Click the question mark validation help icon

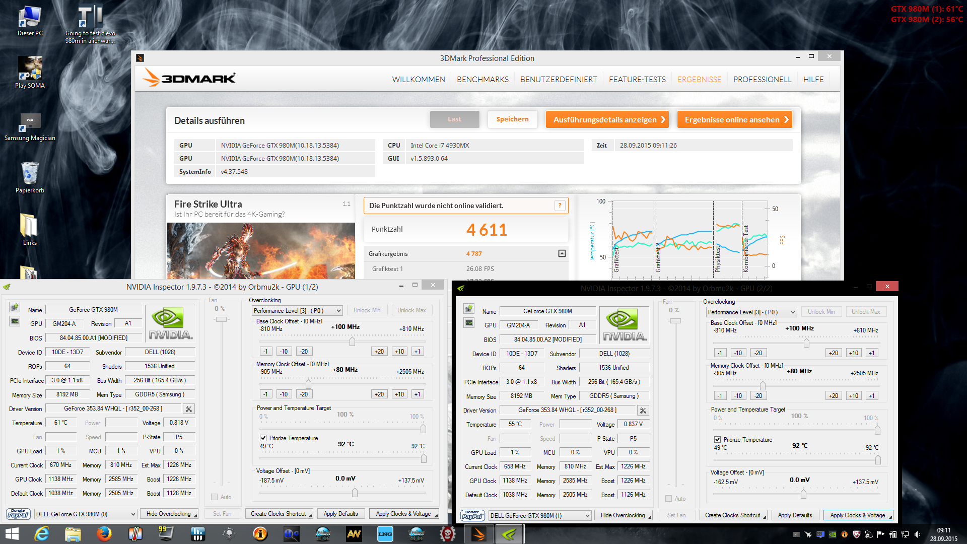560,206
